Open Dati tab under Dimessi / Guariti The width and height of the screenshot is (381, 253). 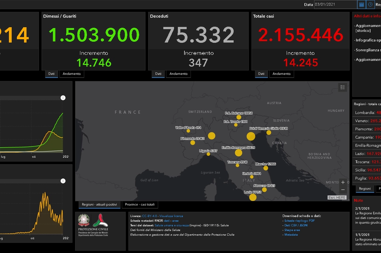[x=51, y=74]
